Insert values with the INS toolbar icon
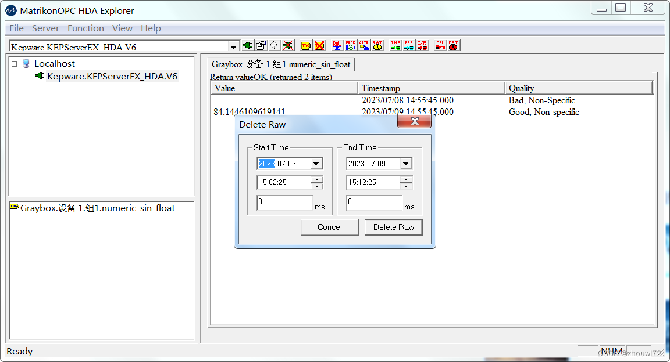 click(x=395, y=45)
